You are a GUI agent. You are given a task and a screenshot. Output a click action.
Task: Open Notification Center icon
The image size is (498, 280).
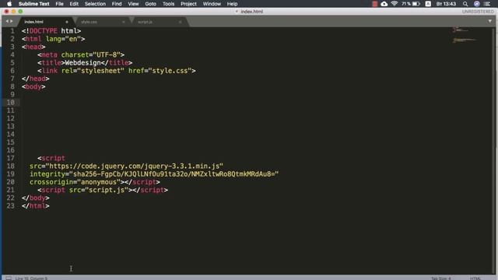pyautogui.click(x=487, y=4)
